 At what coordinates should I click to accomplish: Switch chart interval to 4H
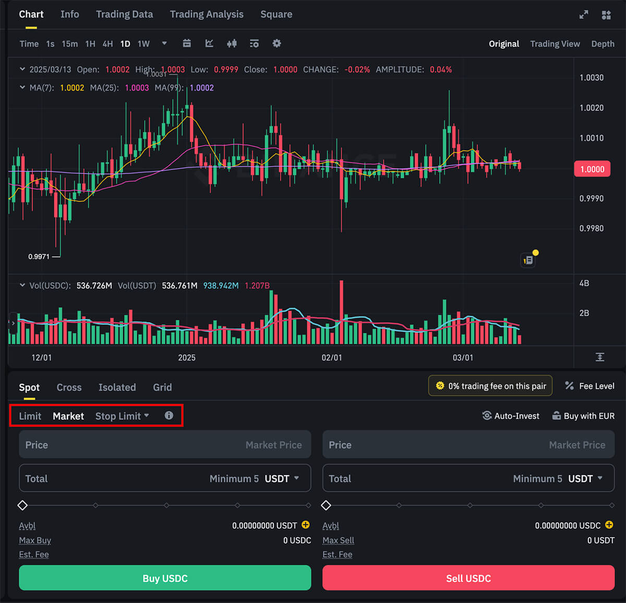point(107,44)
